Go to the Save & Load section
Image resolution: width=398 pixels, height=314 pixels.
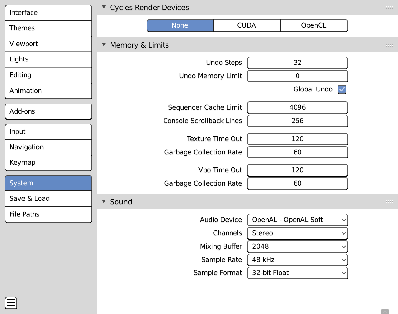pos(48,198)
